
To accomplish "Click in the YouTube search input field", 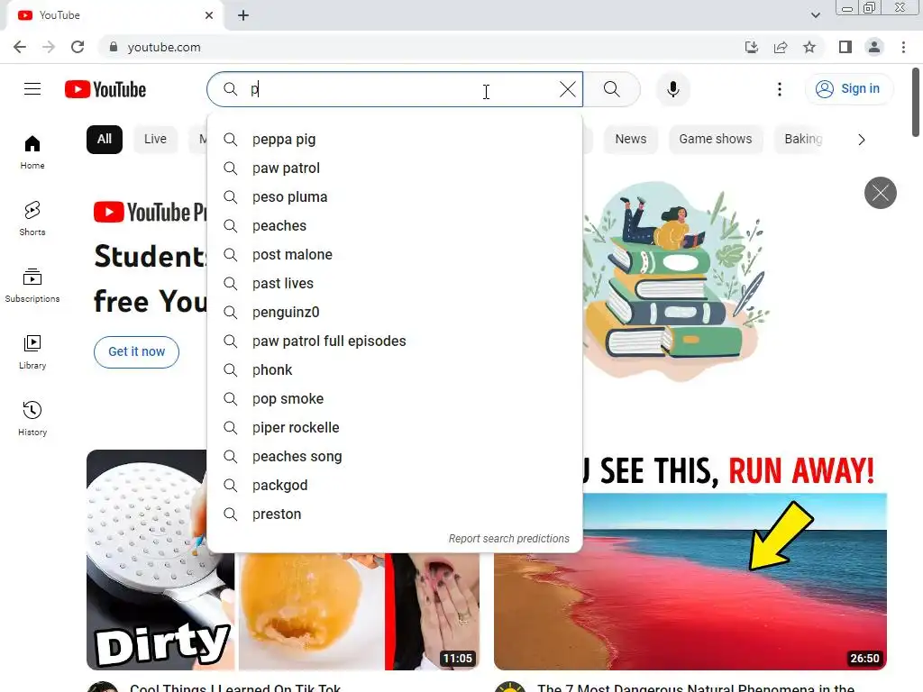I will pyautogui.click(x=395, y=89).
